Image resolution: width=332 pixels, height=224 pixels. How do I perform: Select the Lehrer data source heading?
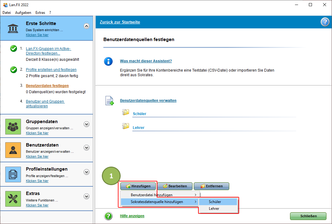coord(139,128)
